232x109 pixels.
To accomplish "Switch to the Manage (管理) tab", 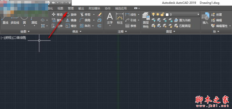I will pos(71,8).
